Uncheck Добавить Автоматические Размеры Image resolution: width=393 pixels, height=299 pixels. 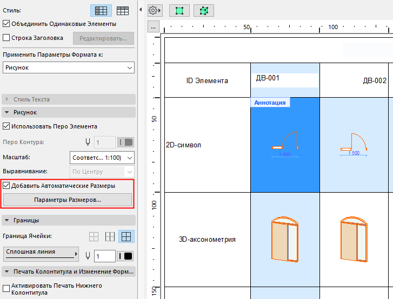[x=6, y=186]
